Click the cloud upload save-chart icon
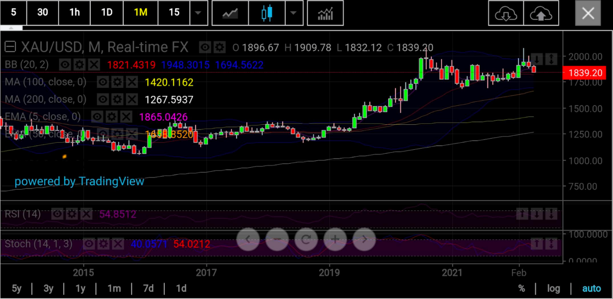Screen dimensions: 613x299 541,13
